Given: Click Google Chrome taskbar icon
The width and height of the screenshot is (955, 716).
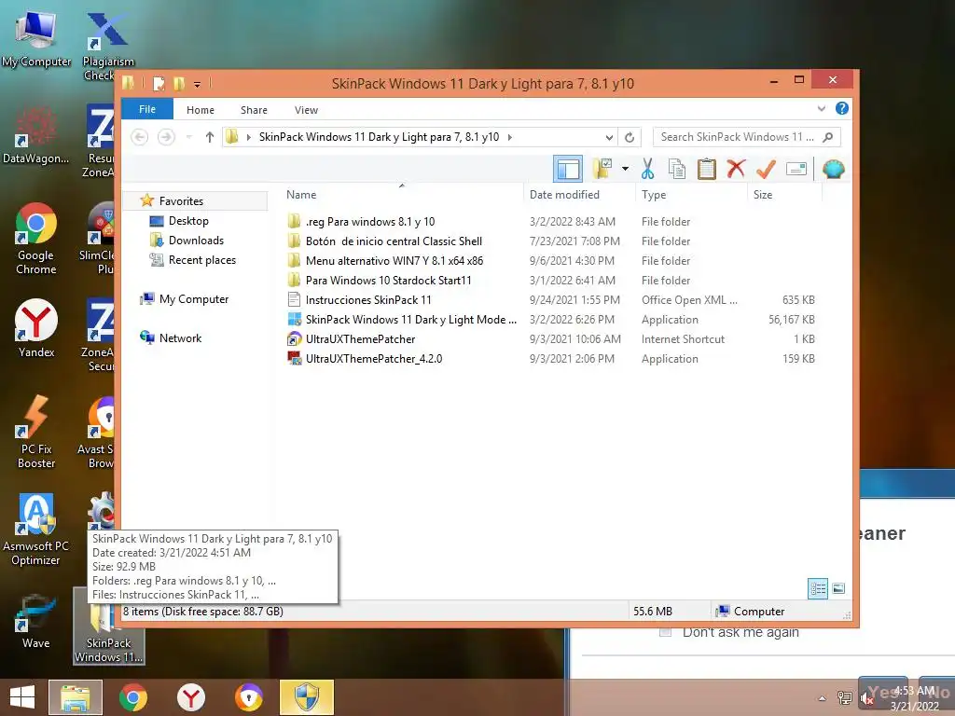Looking at the screenshot, I should pyautogui.click(x=133, y=697).
